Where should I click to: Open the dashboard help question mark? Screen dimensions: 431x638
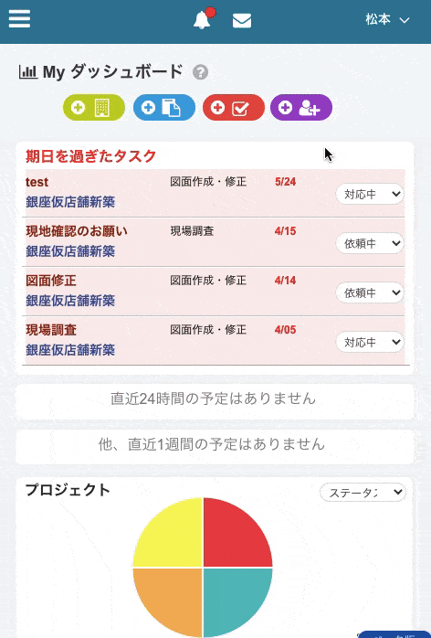tap(201, 72)
